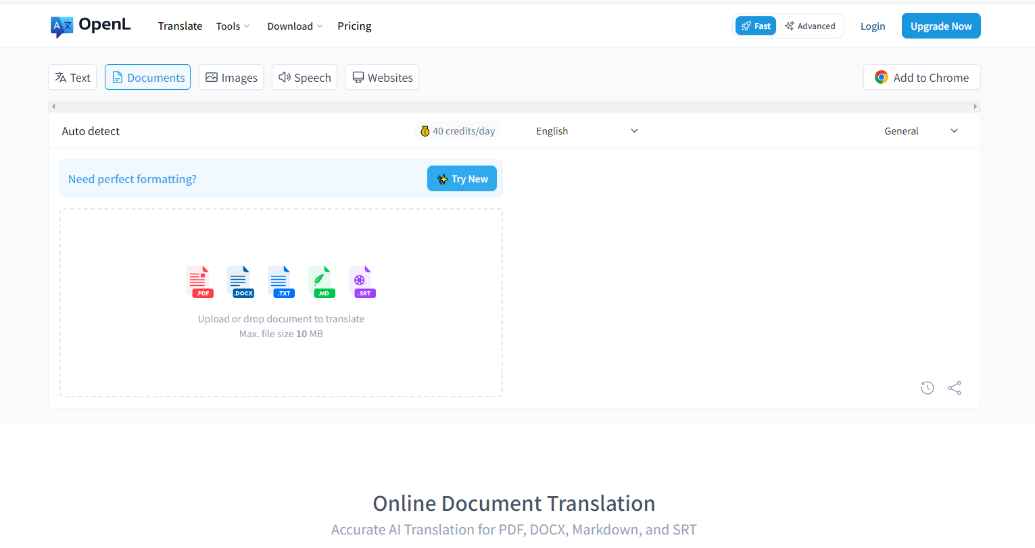Switch to Advanced translation mode
This screenshot has width=1035, height=548.
[x=810, y=26]
